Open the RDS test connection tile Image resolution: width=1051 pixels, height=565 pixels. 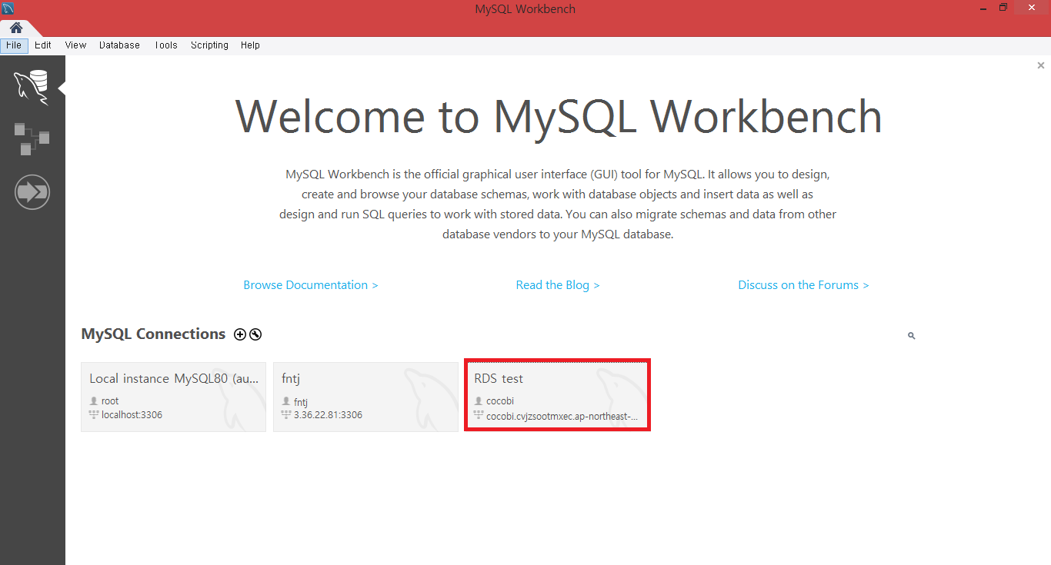[x=558, y=395]
